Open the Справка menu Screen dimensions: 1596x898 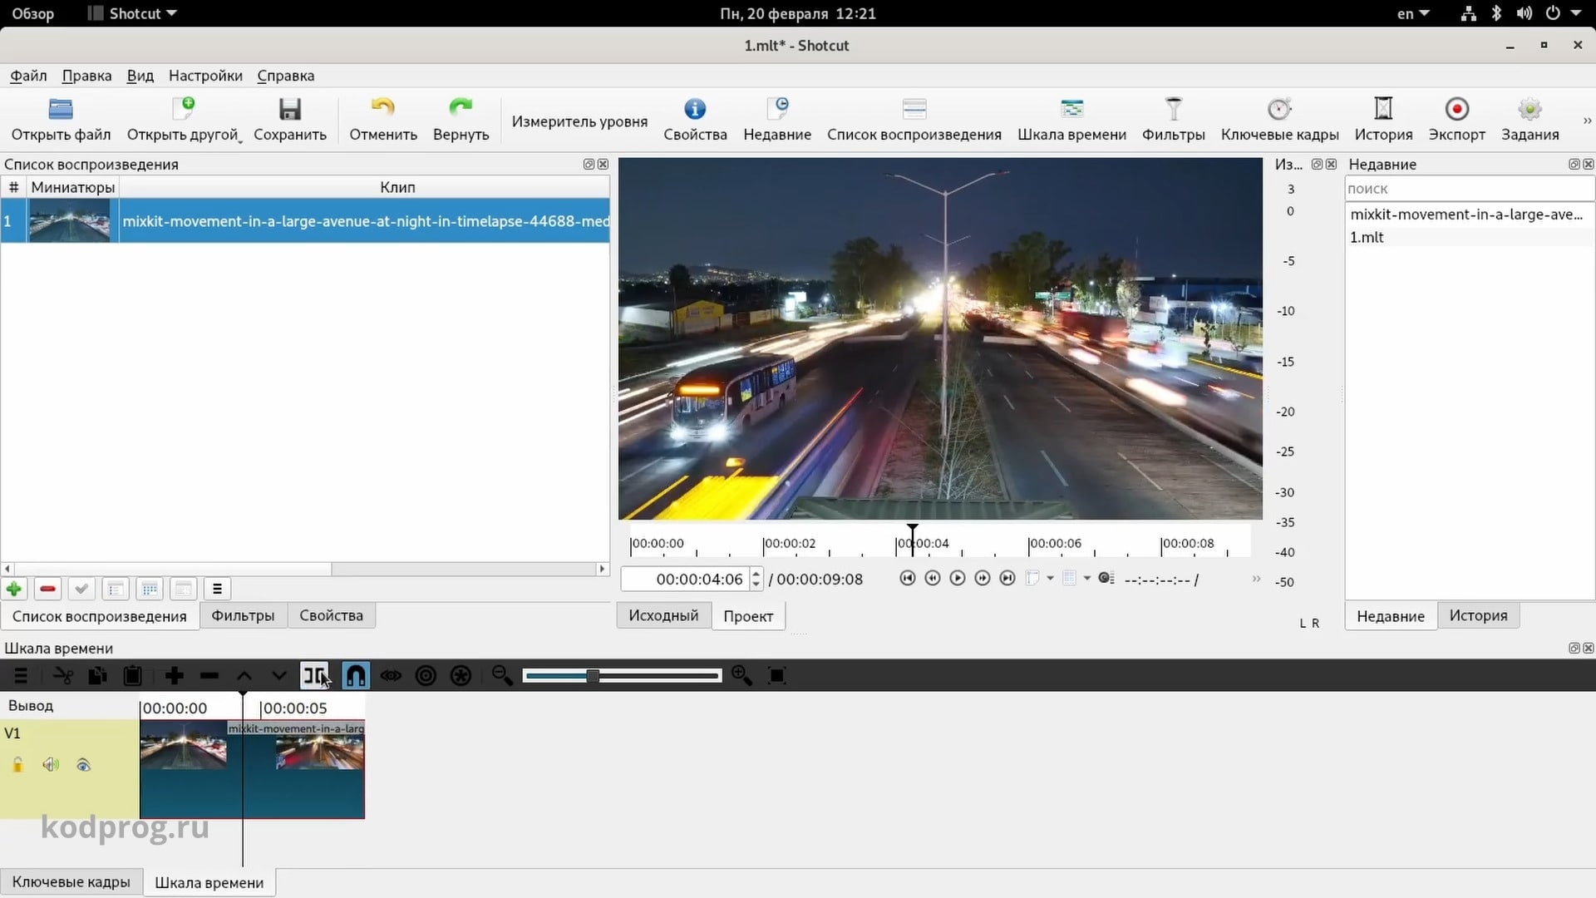285,76
